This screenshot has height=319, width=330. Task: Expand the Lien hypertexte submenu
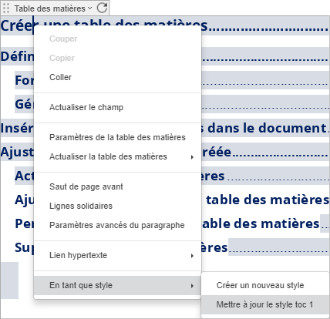pyautogui.click(x=117, y=255)
